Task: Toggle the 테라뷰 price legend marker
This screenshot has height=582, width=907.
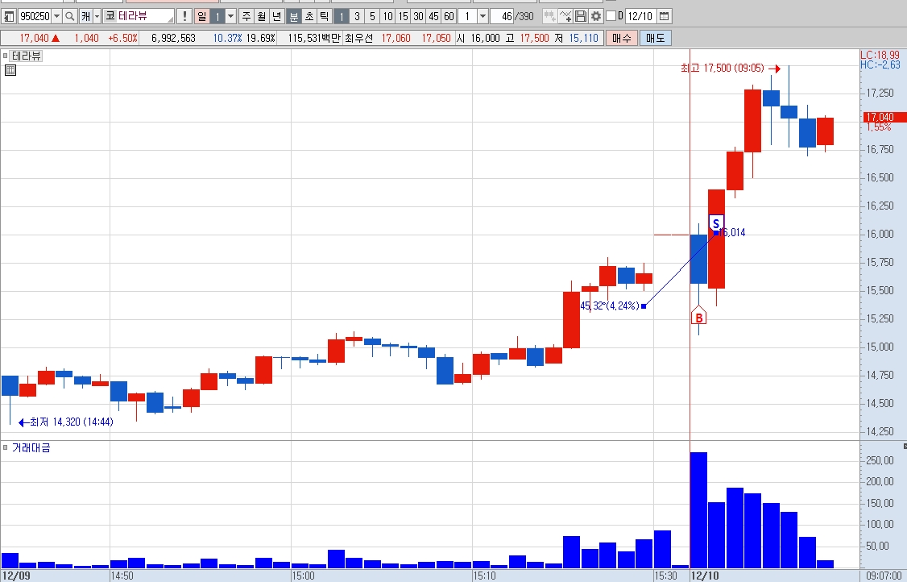Action: click(x=5, y=56)
